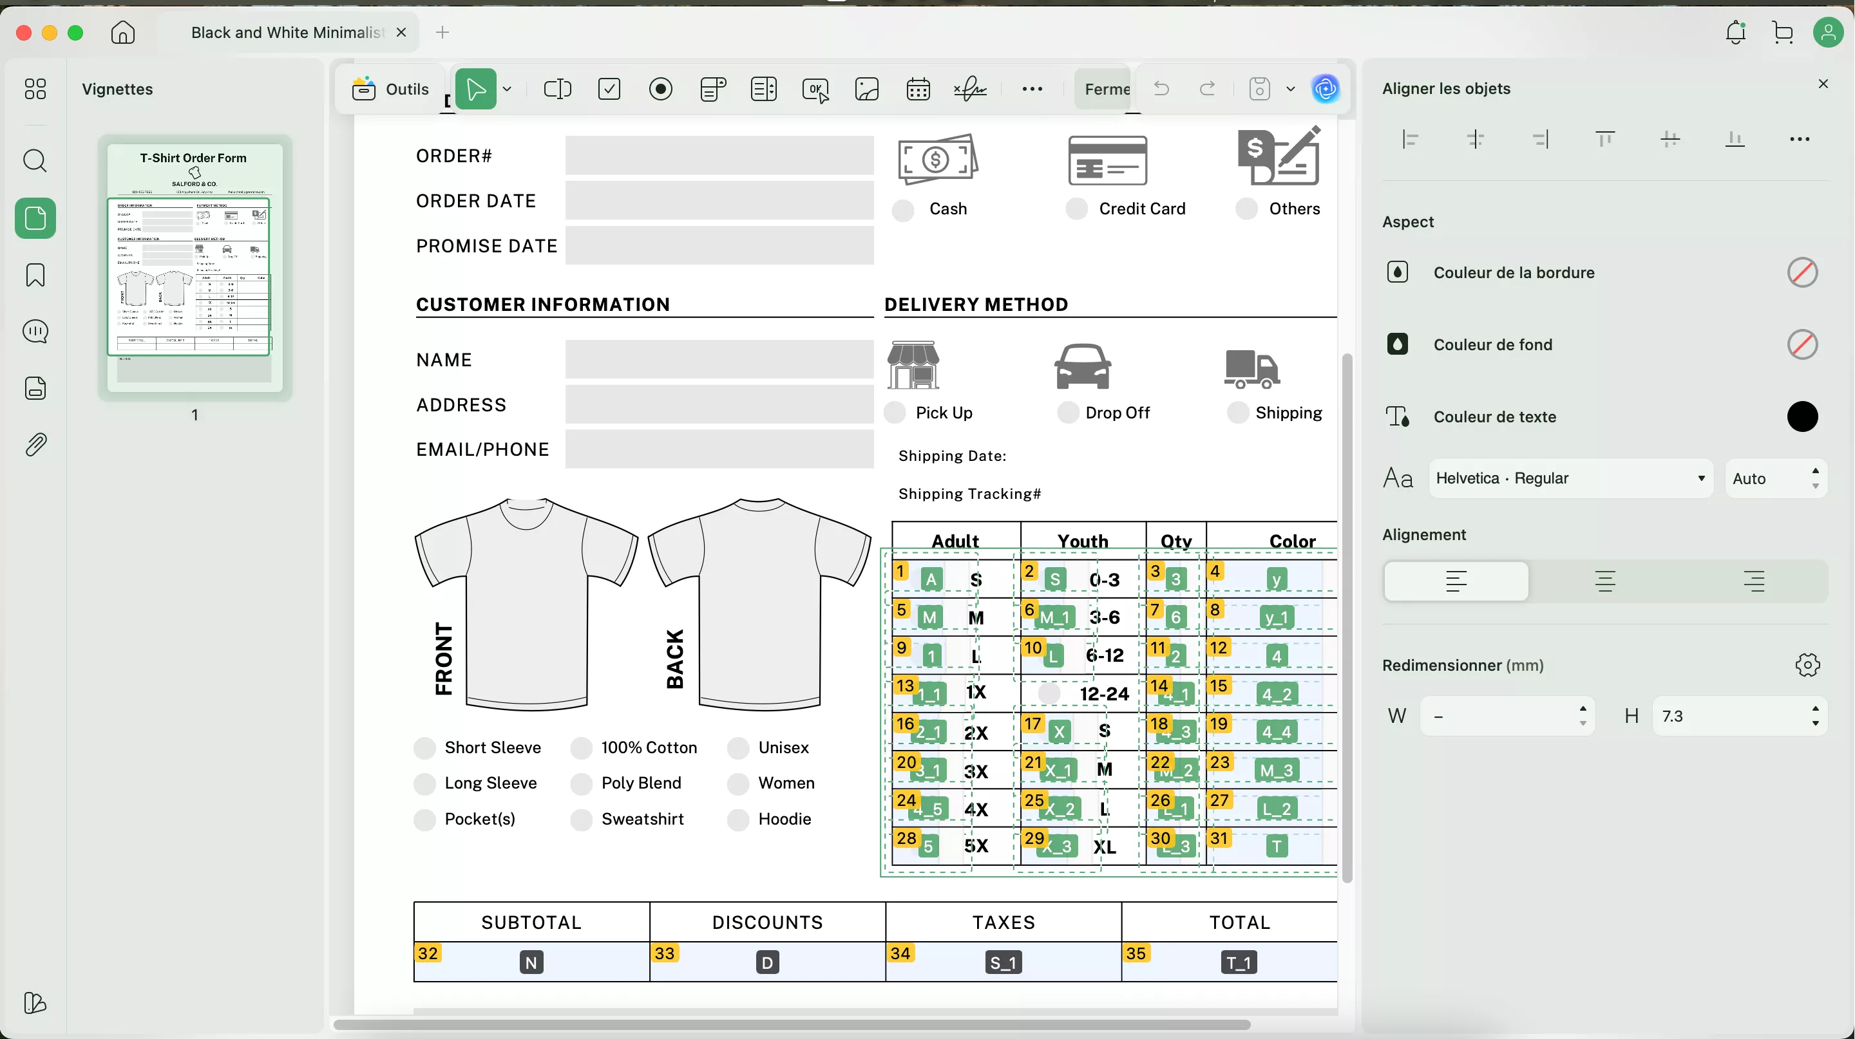This screenshot has height=1039, width=1855.
Task: Open the Outils menu
Action: [x=392, y=89]
